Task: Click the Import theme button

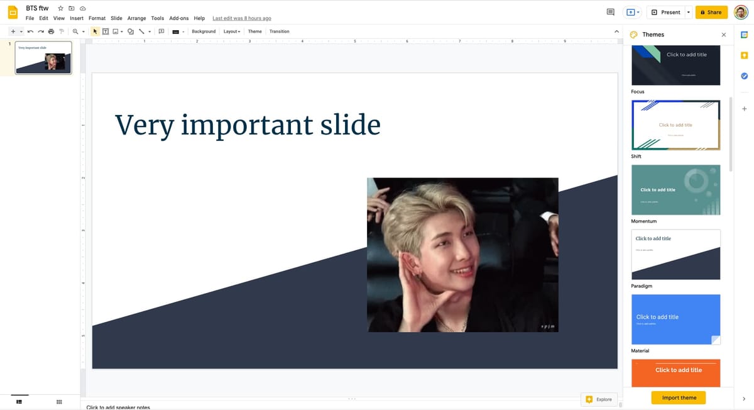Action: (x=679, y=397)
